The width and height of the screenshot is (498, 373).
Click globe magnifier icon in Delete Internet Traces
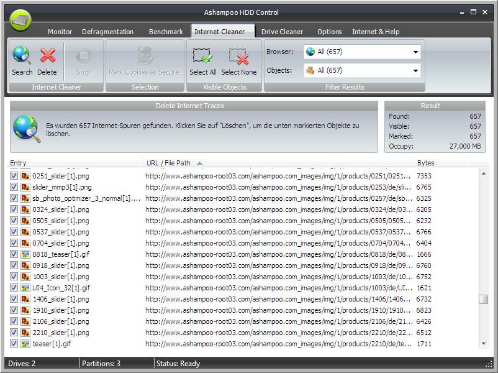coord(27,129)
